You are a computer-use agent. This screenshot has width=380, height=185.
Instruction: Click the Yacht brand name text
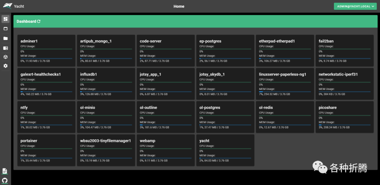click(x=19, y=6)
